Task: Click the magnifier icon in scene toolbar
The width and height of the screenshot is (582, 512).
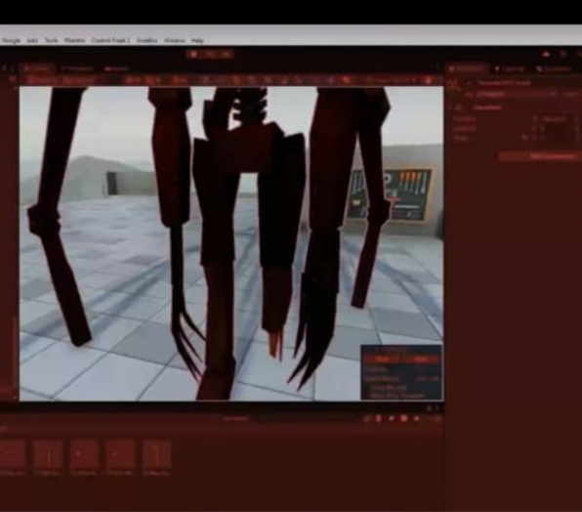Action: [x=346, y=80]
